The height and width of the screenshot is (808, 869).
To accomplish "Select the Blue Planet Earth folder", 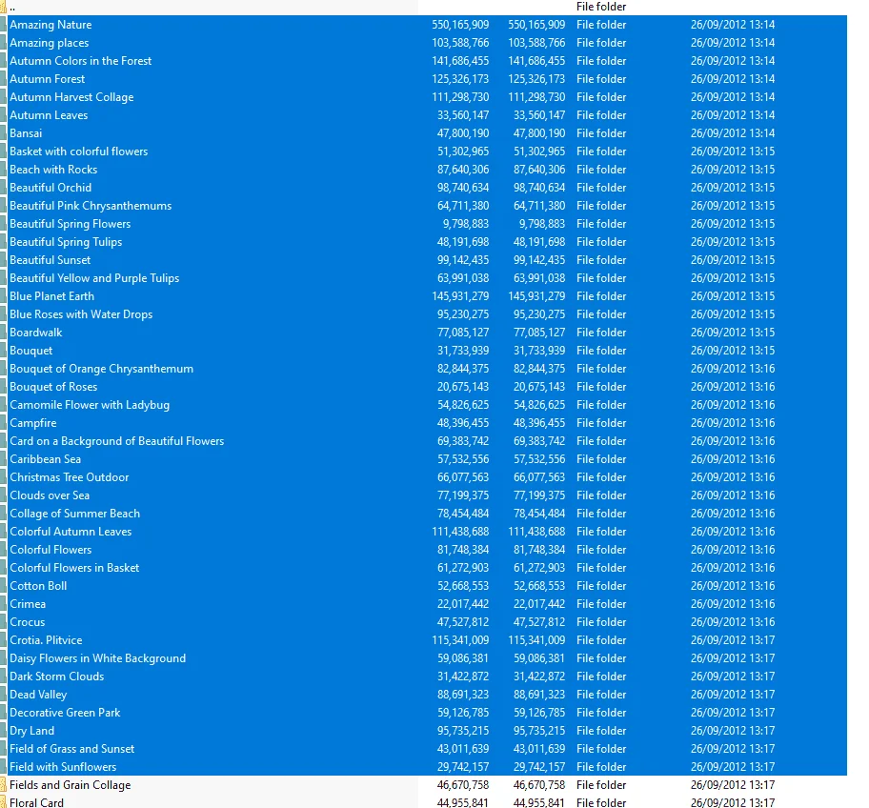I will click(x=51, y=296).
